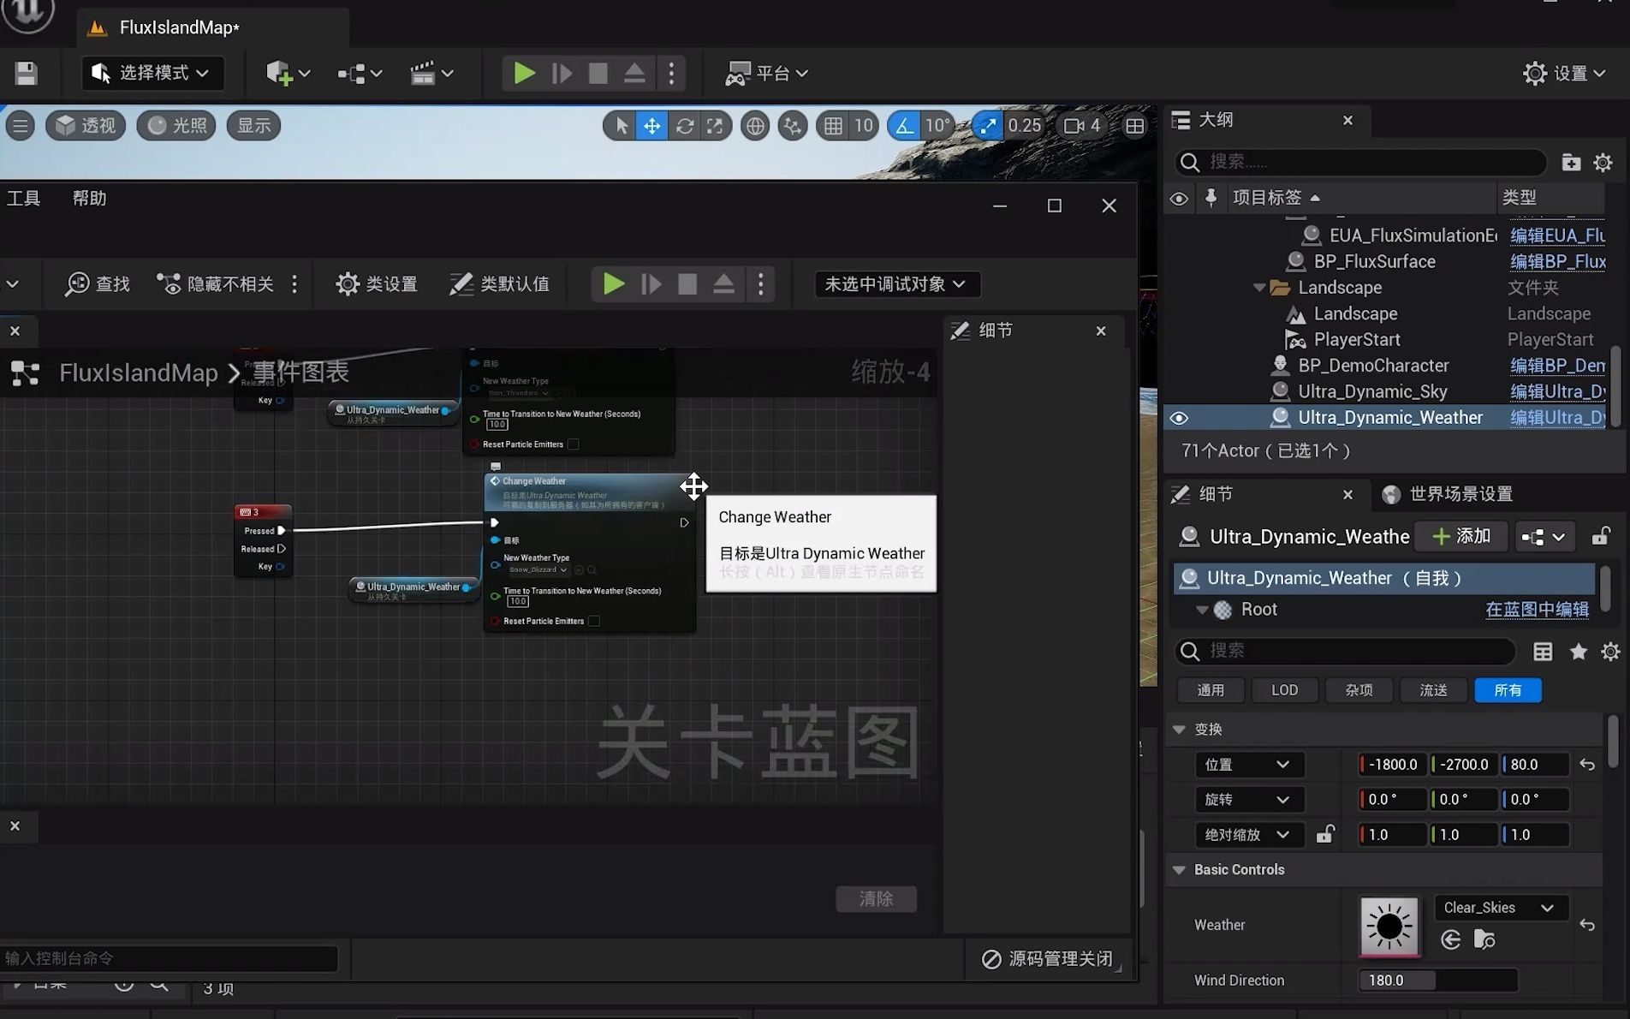Save the current level with disk icon

pos(26,73)
